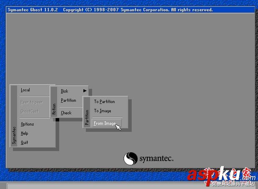258x189 pixels.
Task: Select To Image option
Action: [103, 111]
